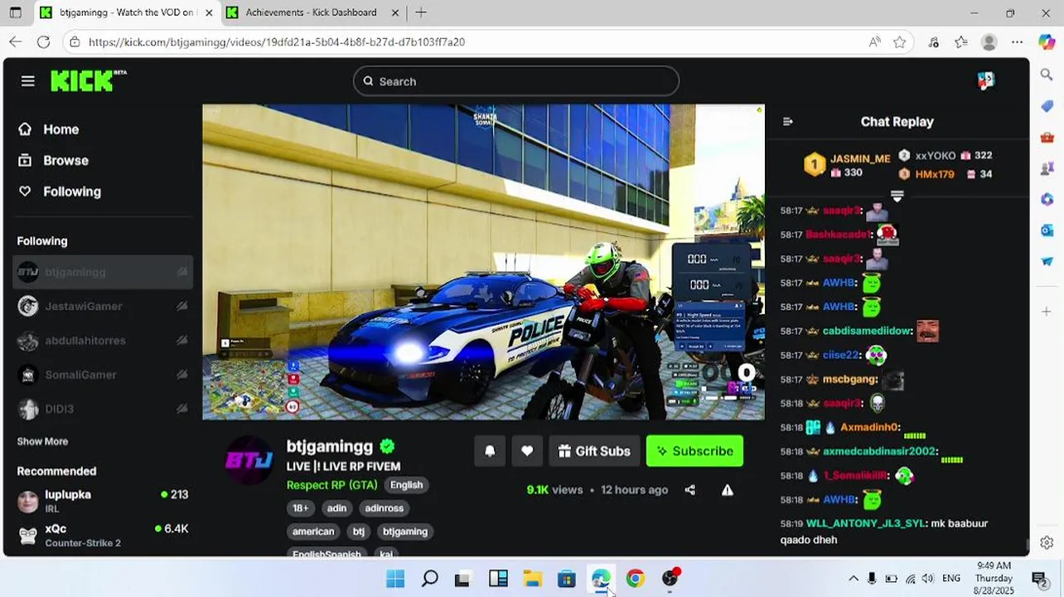The image size is (1064, 597).
Task: Toggle notifications for btjgamingg in sidebar
Action: [x=181, y=272]
